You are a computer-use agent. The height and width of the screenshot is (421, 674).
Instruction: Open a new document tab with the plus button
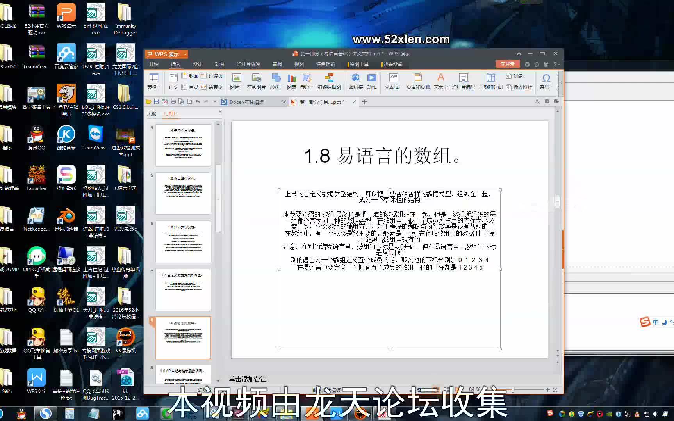364,102
